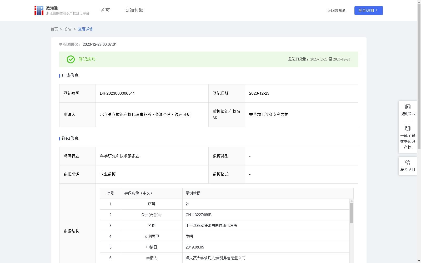
Task: Click registration number DIP2023000006541
Action: tap(117, 93)
